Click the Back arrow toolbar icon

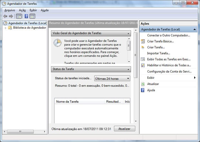point(5,16)
